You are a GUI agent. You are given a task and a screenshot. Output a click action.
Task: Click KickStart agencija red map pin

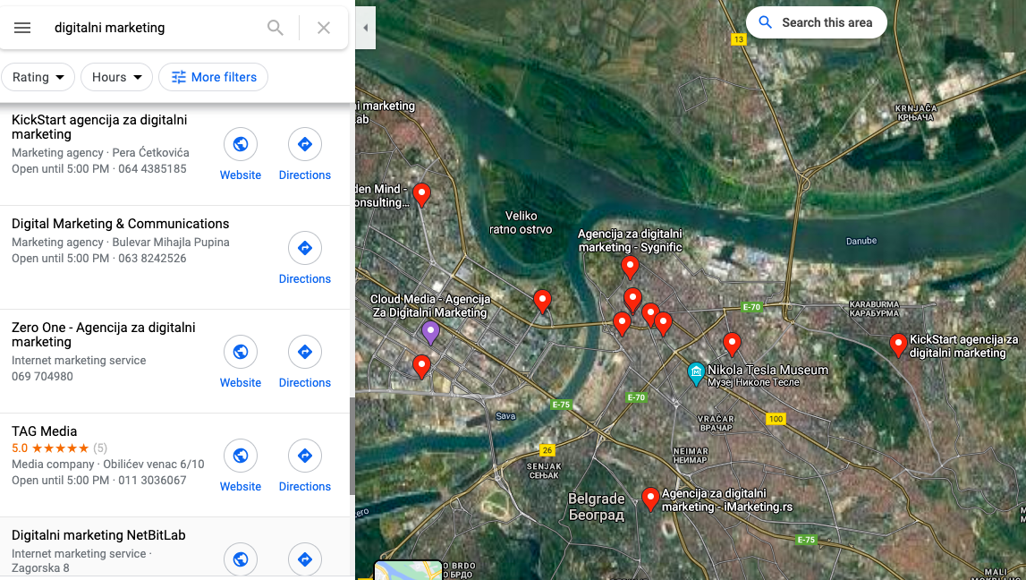pyautogui.click(x=898, y=345)
